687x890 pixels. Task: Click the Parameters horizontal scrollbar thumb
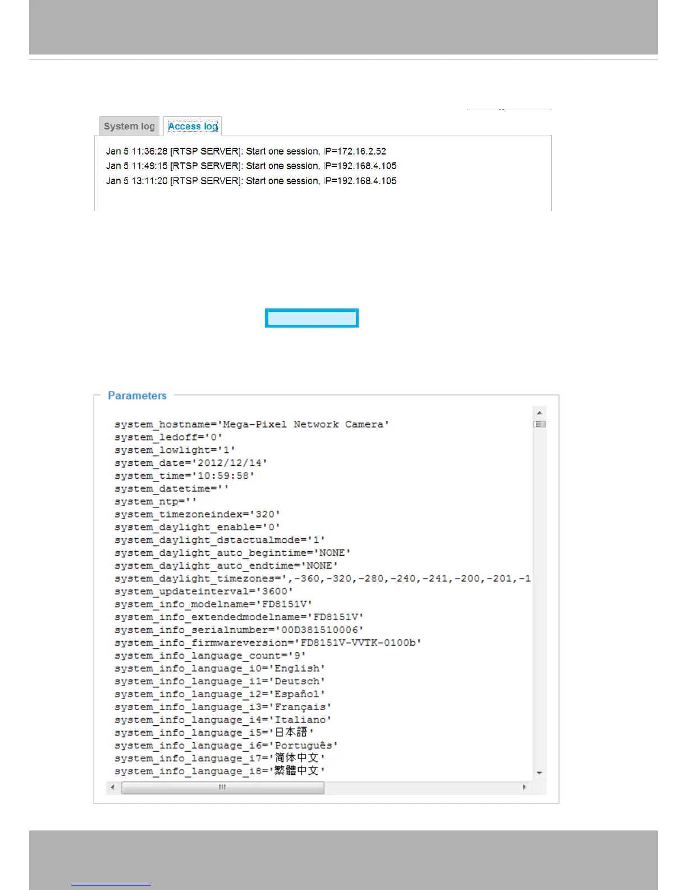223,788
